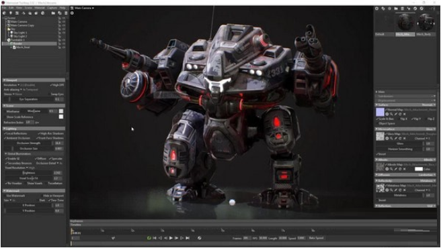
Task: Open the Edit menu
Action: (11, 8)
